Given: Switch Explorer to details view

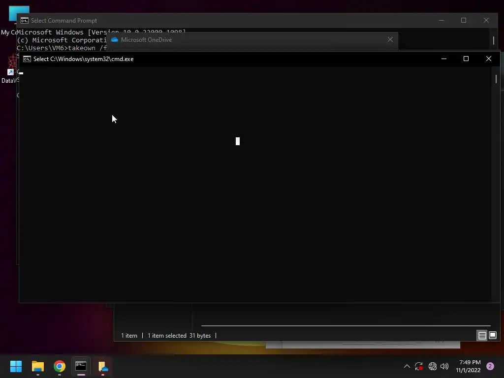Looking at the screenshot, I should click(482, 336).
